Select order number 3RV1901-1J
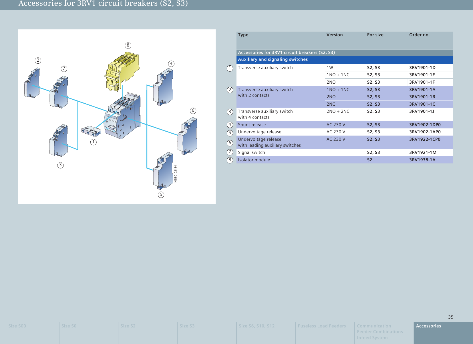This screenshot has width=473, height=344. [422, 111]
